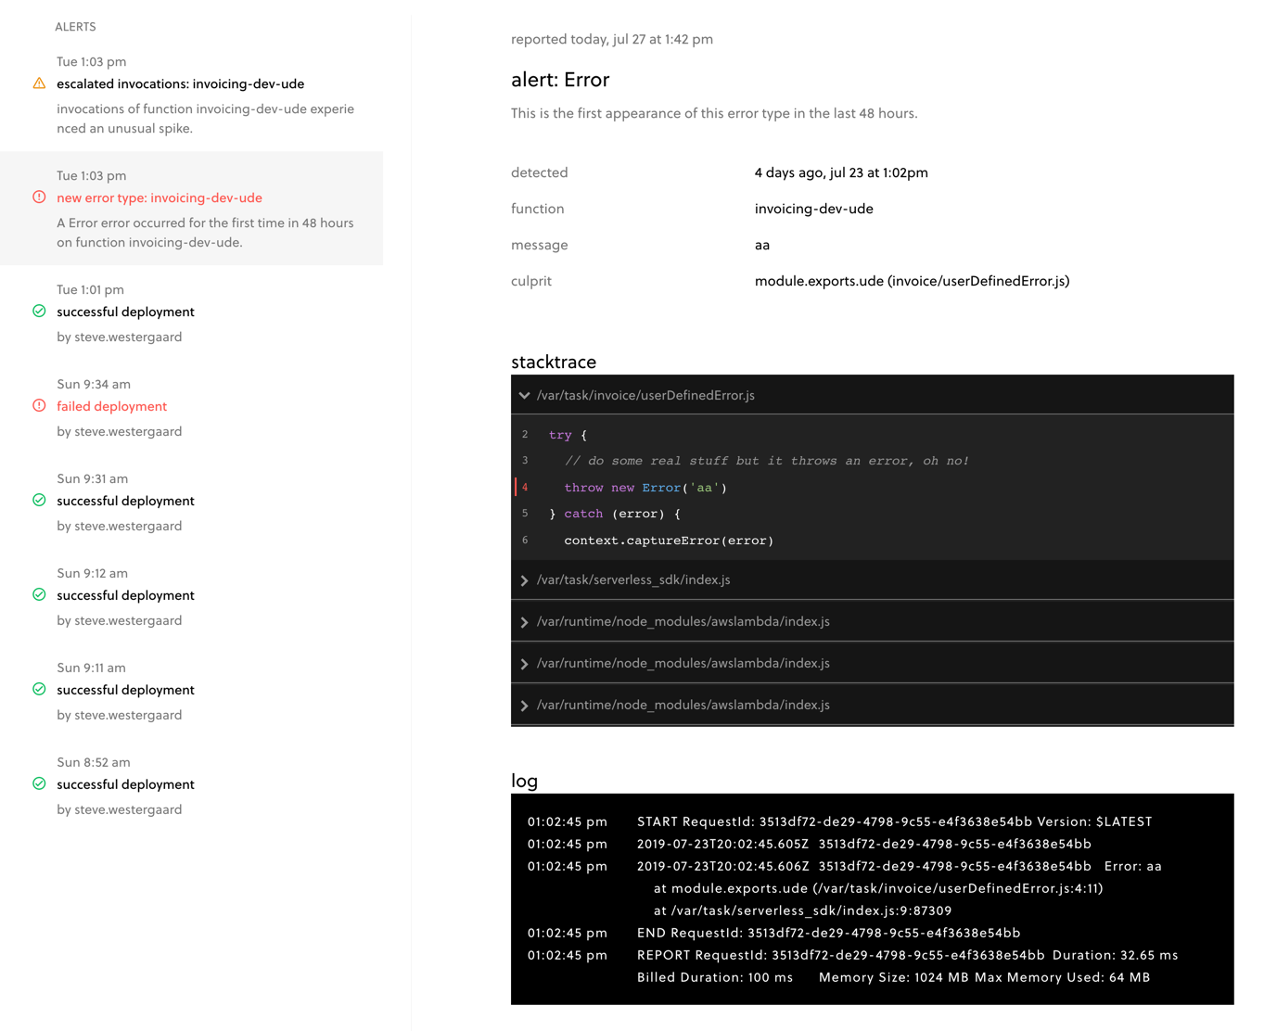The width and height of the screenshot is (1277, 1031).
Task: Open the module.exports.ude culprit link
Action: 912,281
